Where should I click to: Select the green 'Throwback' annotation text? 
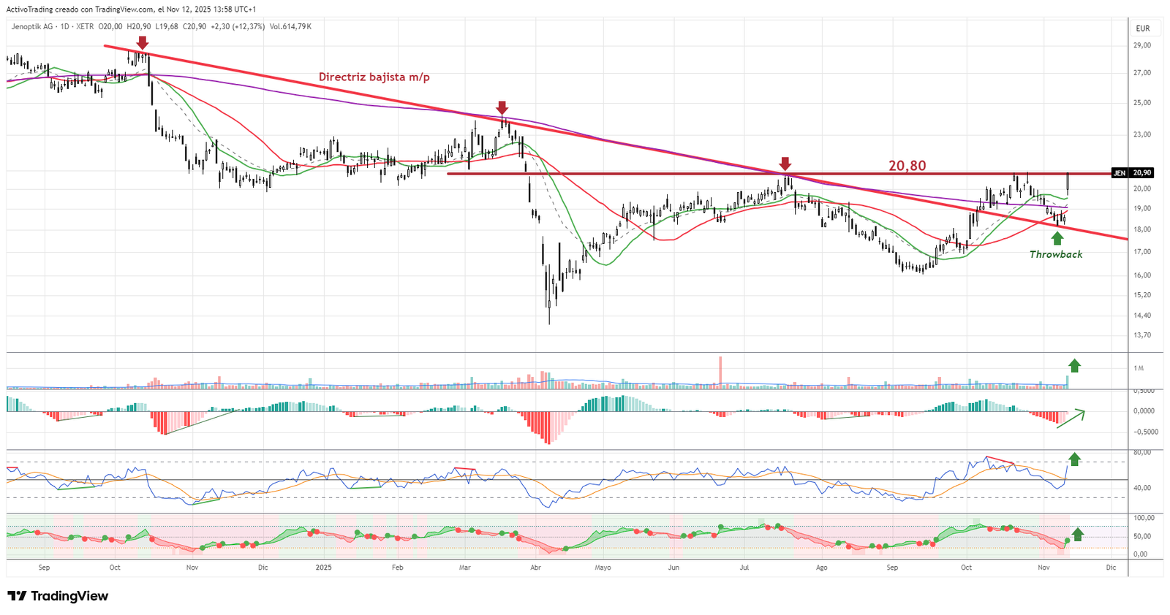click(1055, 254)
